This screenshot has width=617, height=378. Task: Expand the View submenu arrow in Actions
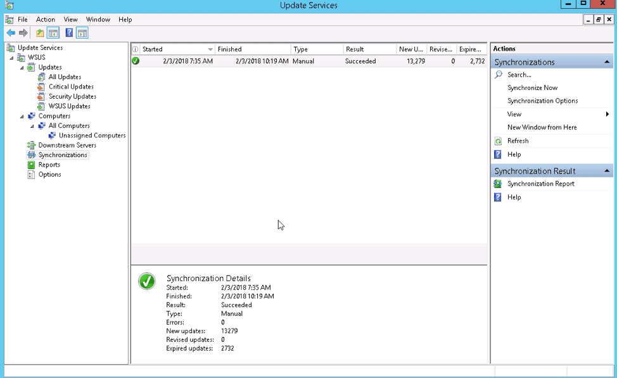[607, 115]
